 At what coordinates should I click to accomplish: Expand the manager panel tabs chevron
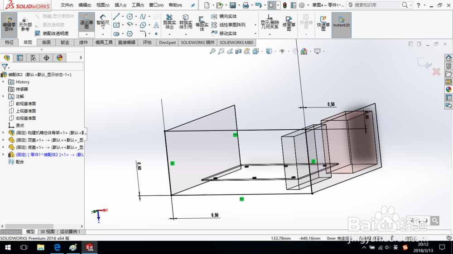coord(81,58)
